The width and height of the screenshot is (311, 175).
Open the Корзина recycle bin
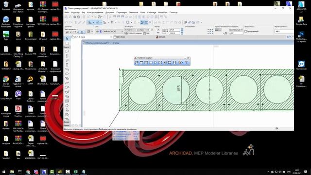[x=6, y=6]
